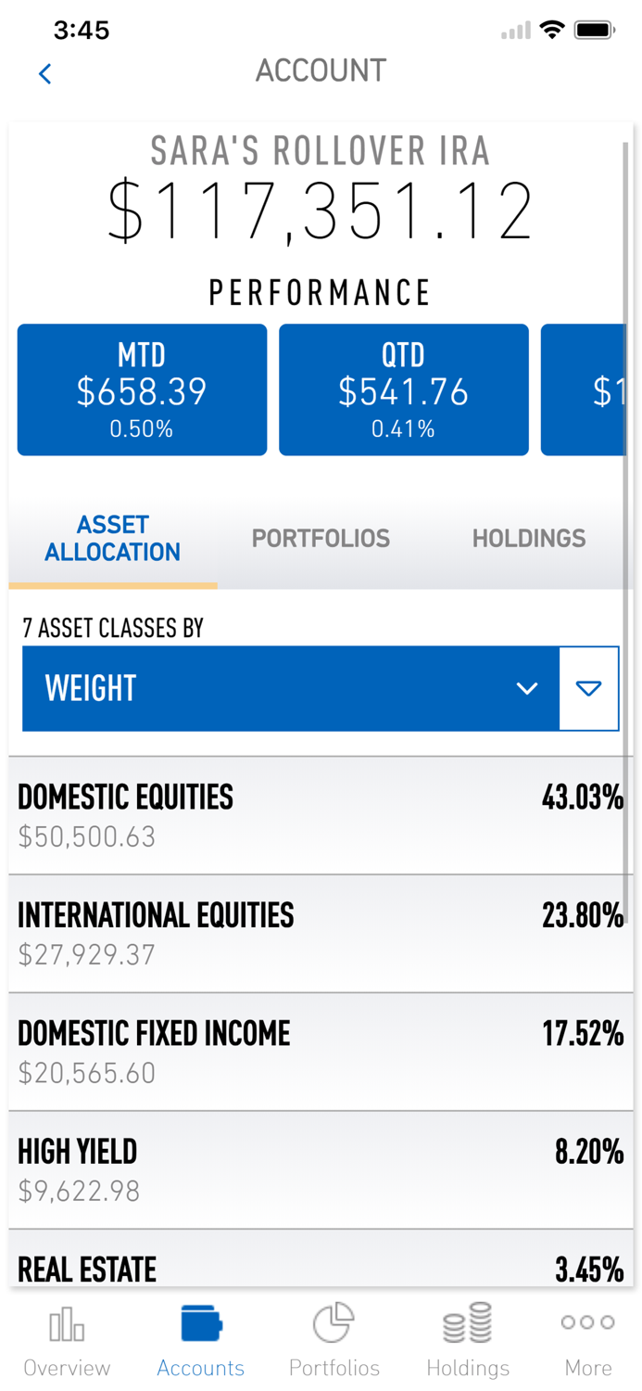The image size is (642, 1391).
Task: Select the ASSET ALLOCATION tab
Action: 112,538
